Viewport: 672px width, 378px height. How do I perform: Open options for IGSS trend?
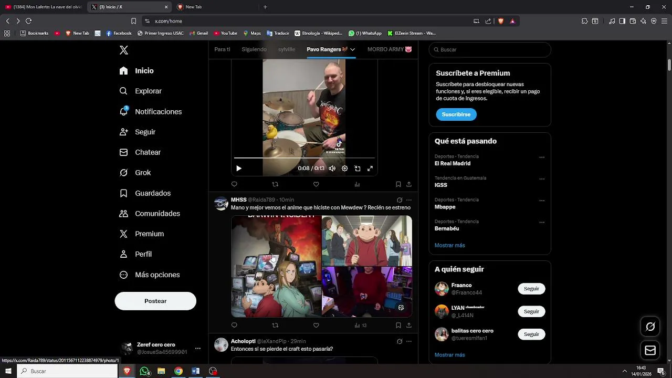pos(542,179)
